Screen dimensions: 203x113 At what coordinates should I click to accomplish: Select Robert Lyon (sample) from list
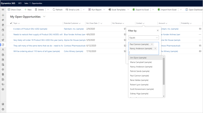146,85
